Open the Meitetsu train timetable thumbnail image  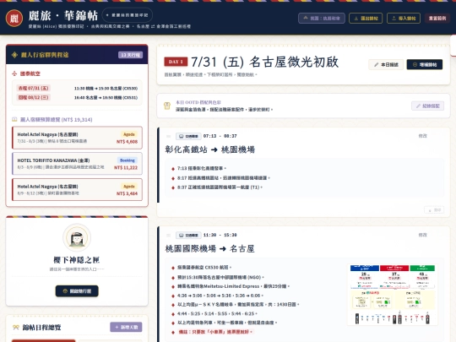[x=393, y=295]
